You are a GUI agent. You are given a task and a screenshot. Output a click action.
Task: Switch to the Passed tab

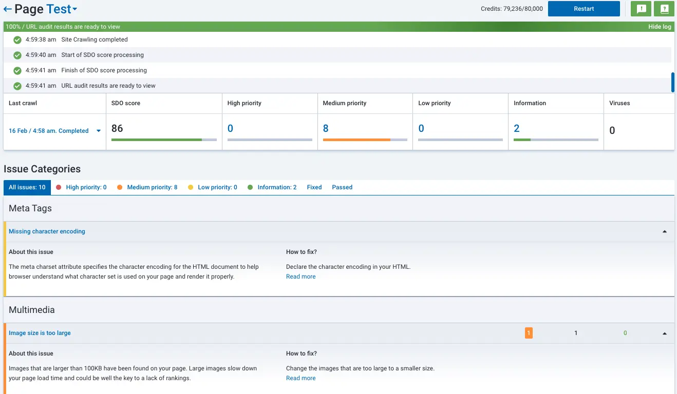342,187
